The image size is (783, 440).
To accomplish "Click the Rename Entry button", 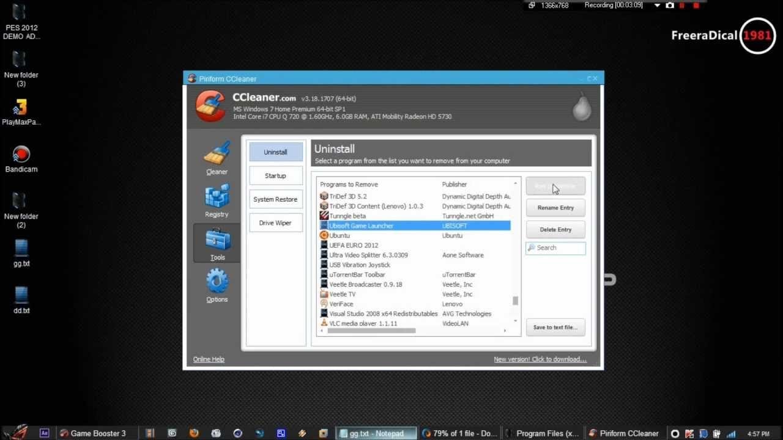I will (x=555, y=208).
